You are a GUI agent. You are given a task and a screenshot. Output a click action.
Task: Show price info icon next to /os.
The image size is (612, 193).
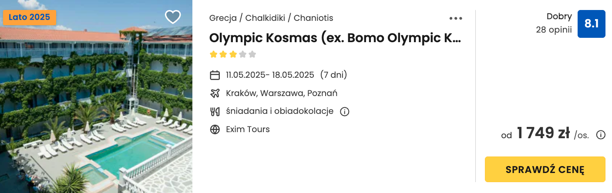(x=601, y=135)
